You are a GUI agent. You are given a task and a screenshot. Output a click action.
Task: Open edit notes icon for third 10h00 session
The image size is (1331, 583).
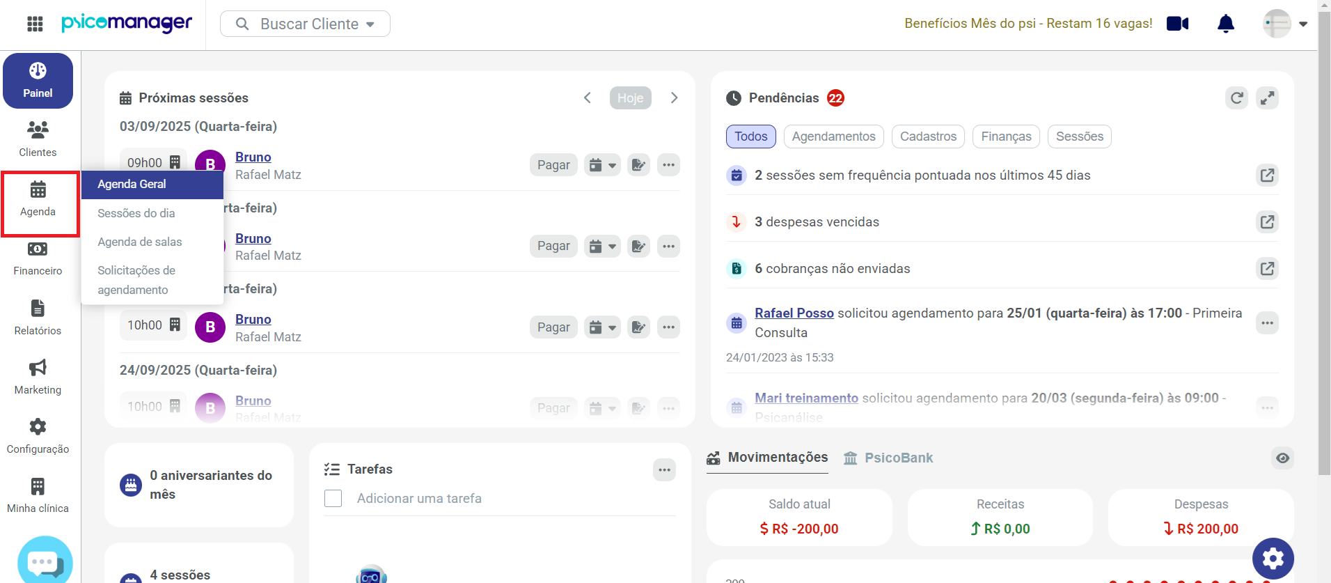point(638,327)
